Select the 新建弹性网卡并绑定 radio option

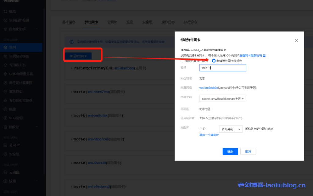[x=214, y=61]
